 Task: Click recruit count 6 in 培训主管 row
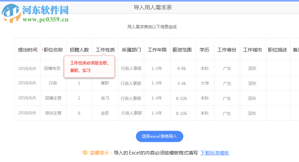coord(79,113)
